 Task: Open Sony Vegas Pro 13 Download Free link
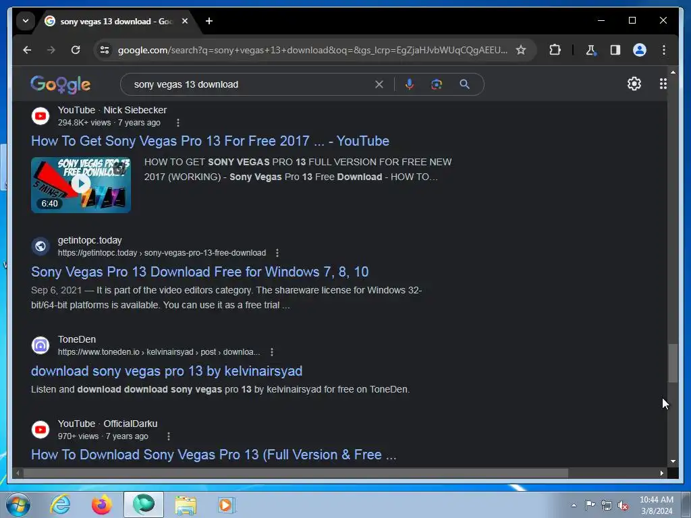[200, 272]
